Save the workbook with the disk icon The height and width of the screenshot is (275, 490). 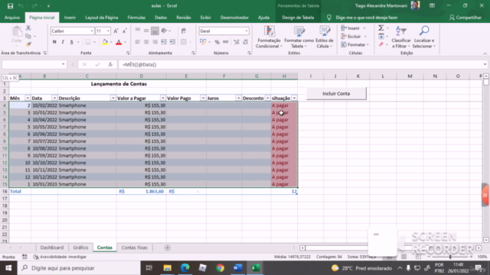[x=10, y=6]
